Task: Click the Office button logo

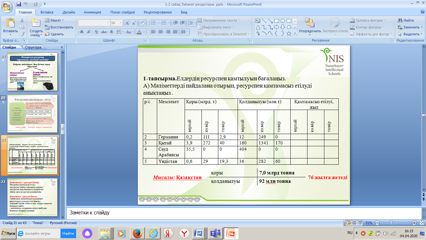Action: pos(7,7)
